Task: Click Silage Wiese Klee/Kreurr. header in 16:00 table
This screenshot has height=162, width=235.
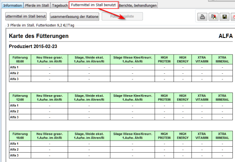Action: [x=132, y=136]
